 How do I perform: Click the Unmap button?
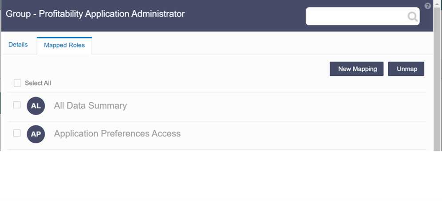pyautogui.click(x=406, y=69)
